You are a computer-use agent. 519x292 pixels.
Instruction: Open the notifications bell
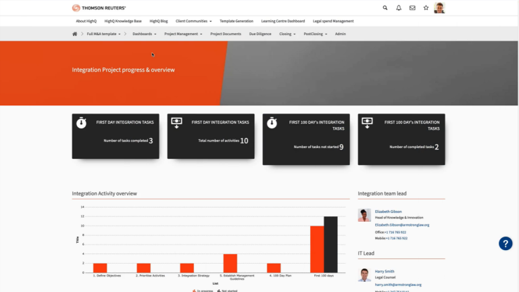click(399, 8)
